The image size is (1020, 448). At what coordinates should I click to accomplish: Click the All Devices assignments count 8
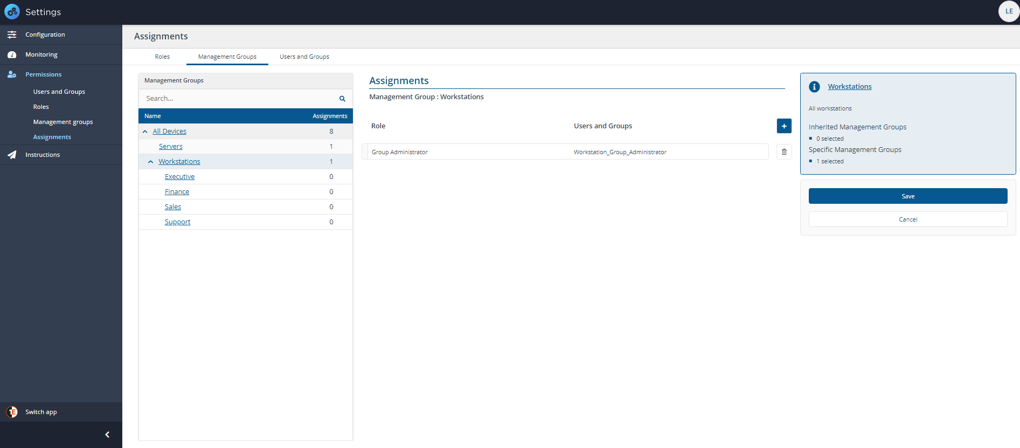click(x=331, y=132)
